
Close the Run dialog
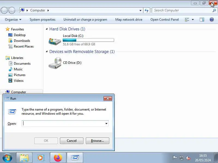pyautogui.click(x=108, y=98)
